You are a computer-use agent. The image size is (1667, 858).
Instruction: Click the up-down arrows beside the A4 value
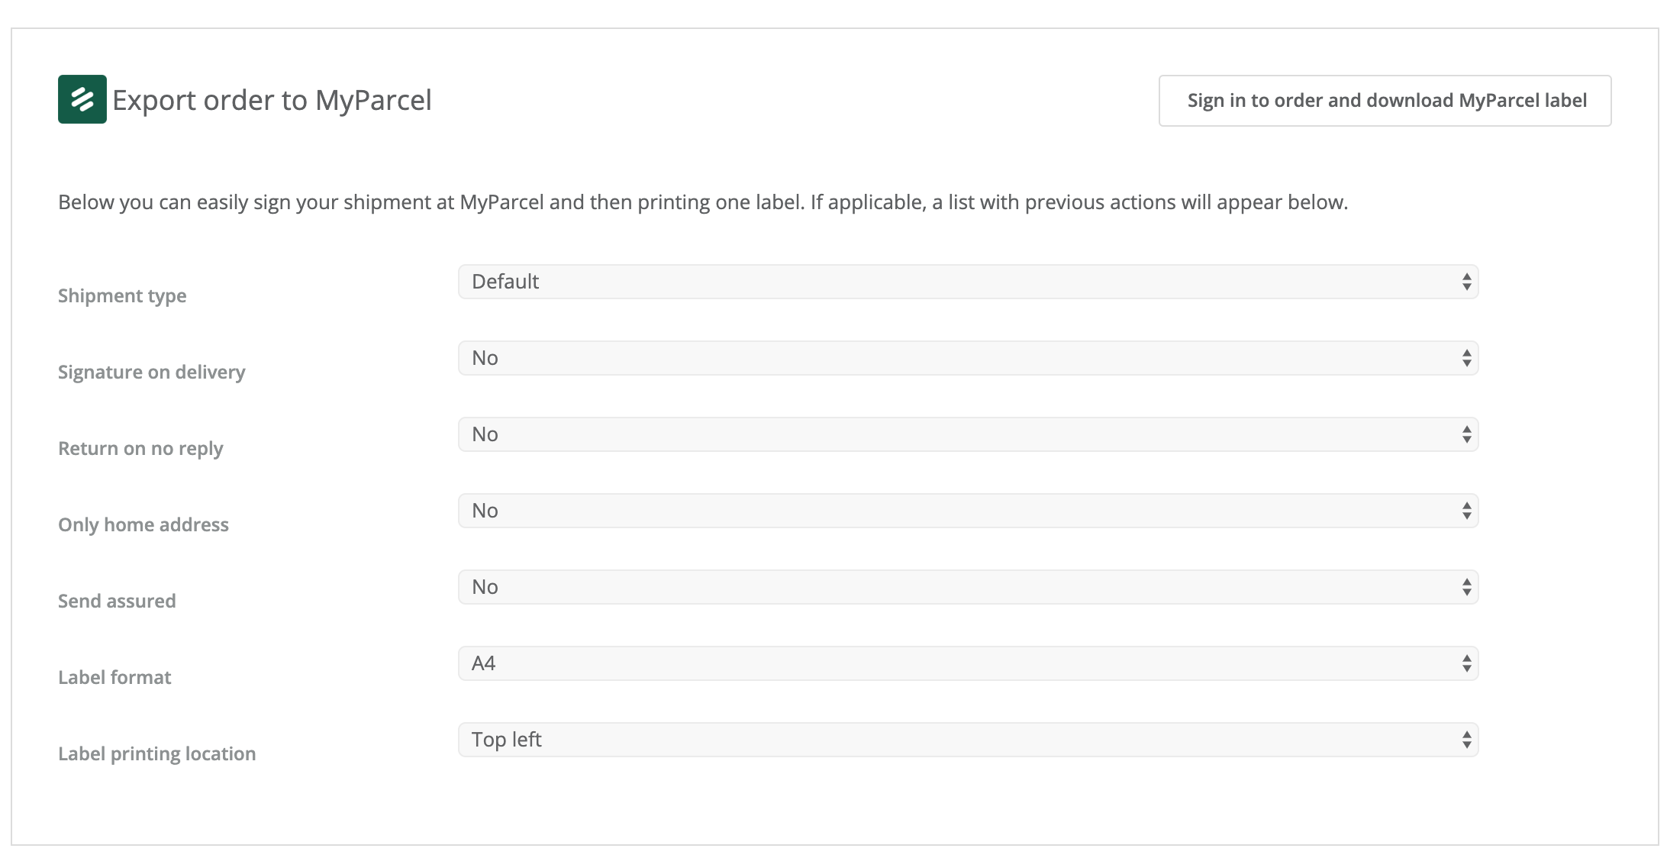coord(1466,663)
